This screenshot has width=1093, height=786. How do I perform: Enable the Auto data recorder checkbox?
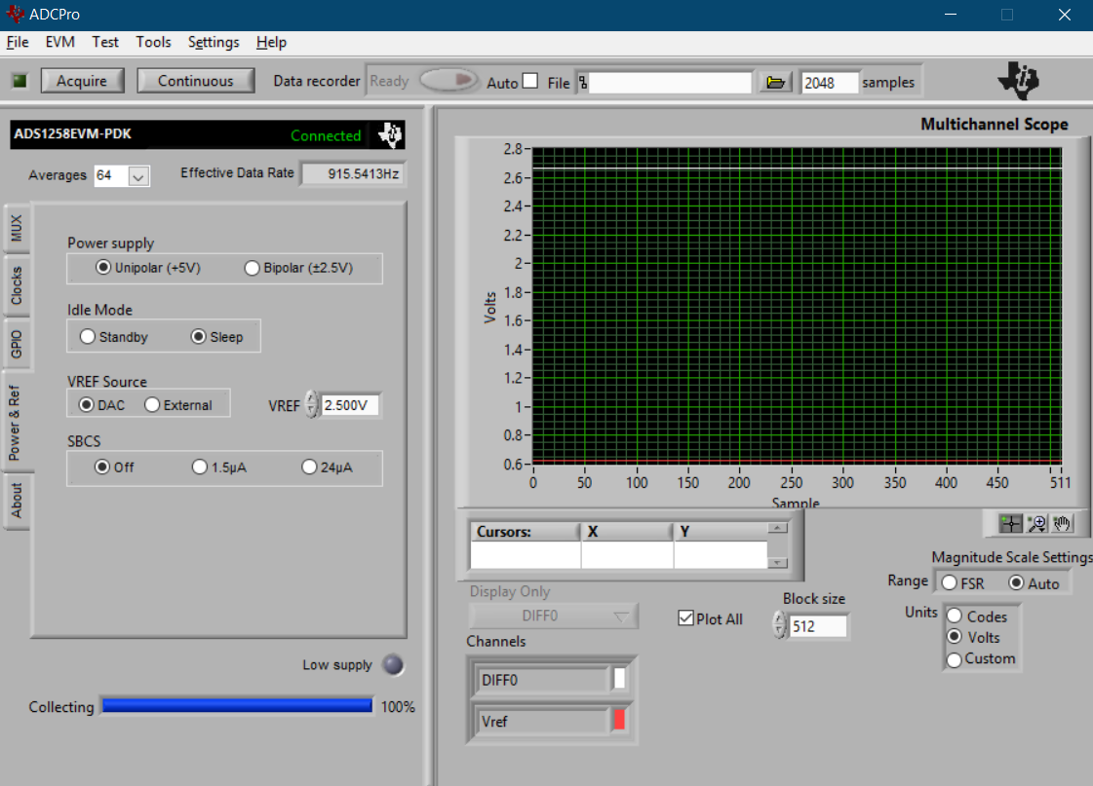pos(530,82)
